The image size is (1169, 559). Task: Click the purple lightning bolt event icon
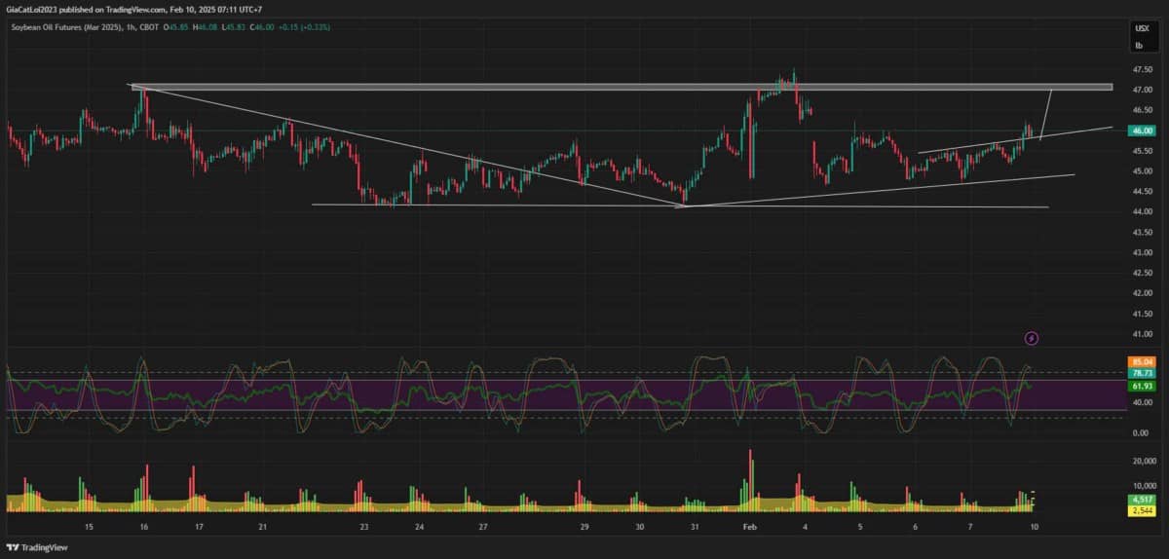click(x=1033, y=338)
